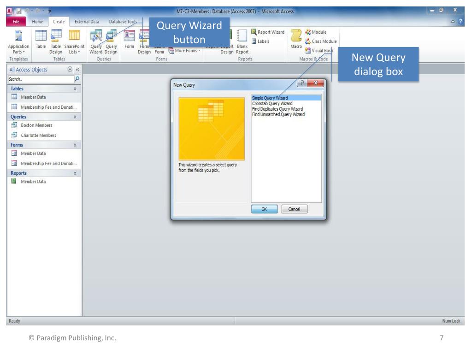Select the Membership Fee and Donations table
The image size is (472, 354).
tap(44, 107)
